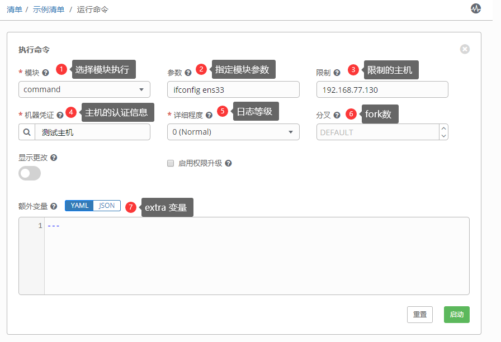This screenshot has height=342, width=501.
Task: Expand the 详细程度 dropdown showing 0 (Normal)
Action: (233, 132)
